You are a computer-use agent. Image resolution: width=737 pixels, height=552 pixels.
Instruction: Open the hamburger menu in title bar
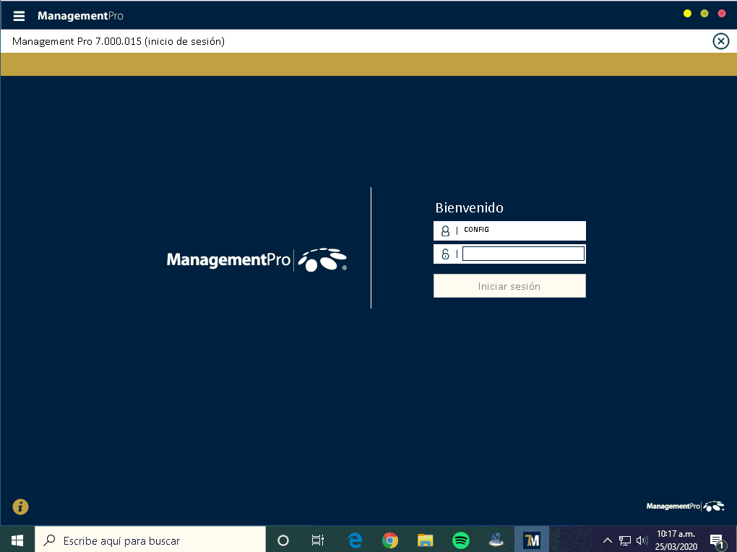pyautogui.click(x=20, y=16)
